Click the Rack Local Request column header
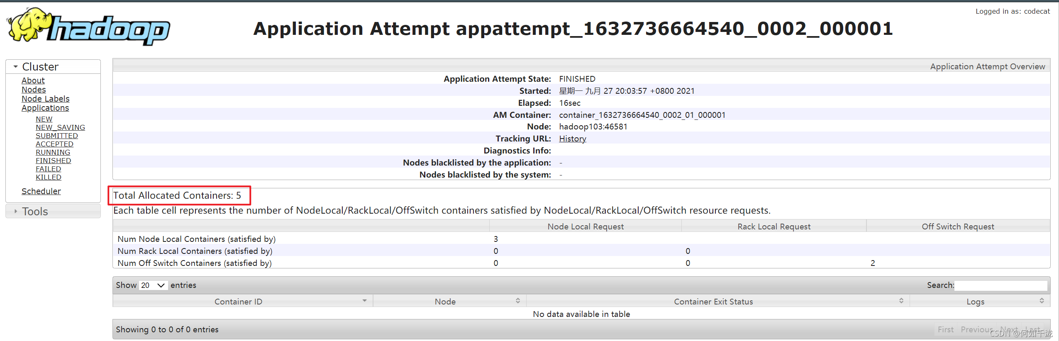Viewport: 1059px width, 341px height. [774, 227]
